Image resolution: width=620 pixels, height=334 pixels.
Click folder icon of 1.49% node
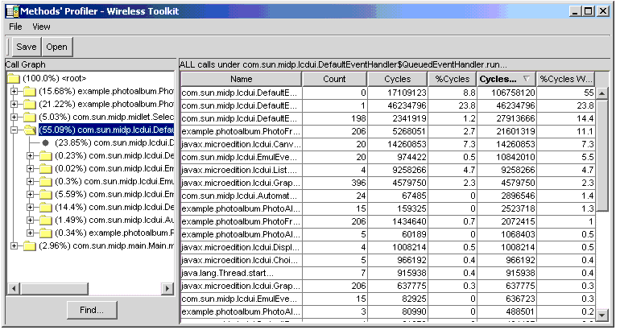(46, 221)
